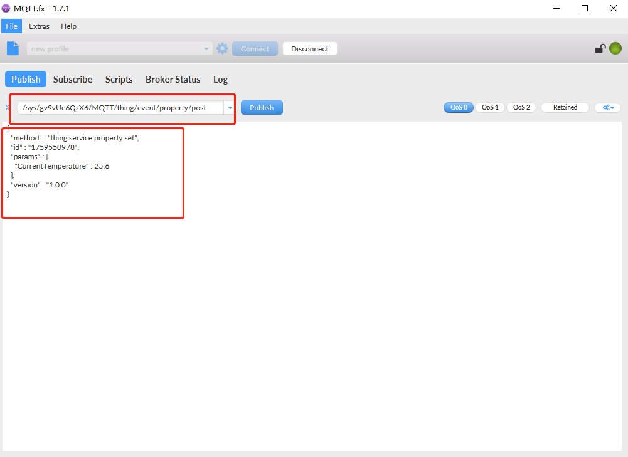Viewport: 628px width, 457px height.
Task: Switch to the Log tab
Action: point(220,79)
